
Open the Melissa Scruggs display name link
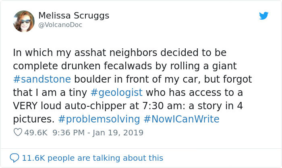click(x=74, y=16)
